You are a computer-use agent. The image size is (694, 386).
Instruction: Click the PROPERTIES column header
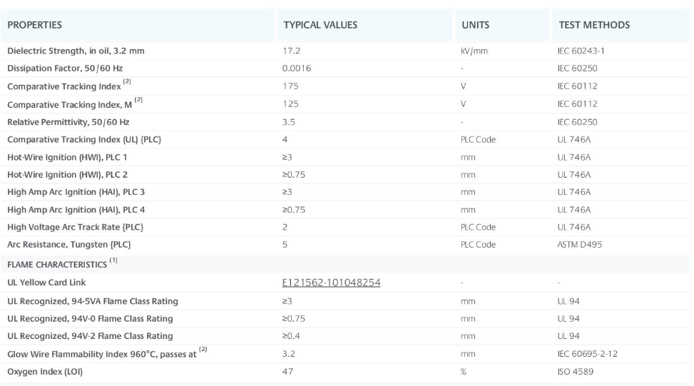pos(34,25)
